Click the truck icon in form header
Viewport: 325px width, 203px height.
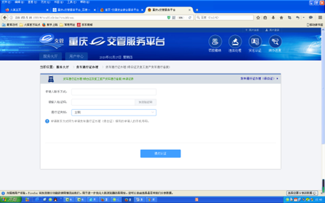(51, 79)
